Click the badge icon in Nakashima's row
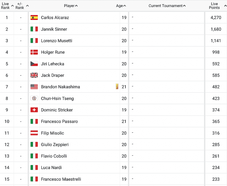The width and height of the screenshot is (227, 186). (x=117, y=86)
